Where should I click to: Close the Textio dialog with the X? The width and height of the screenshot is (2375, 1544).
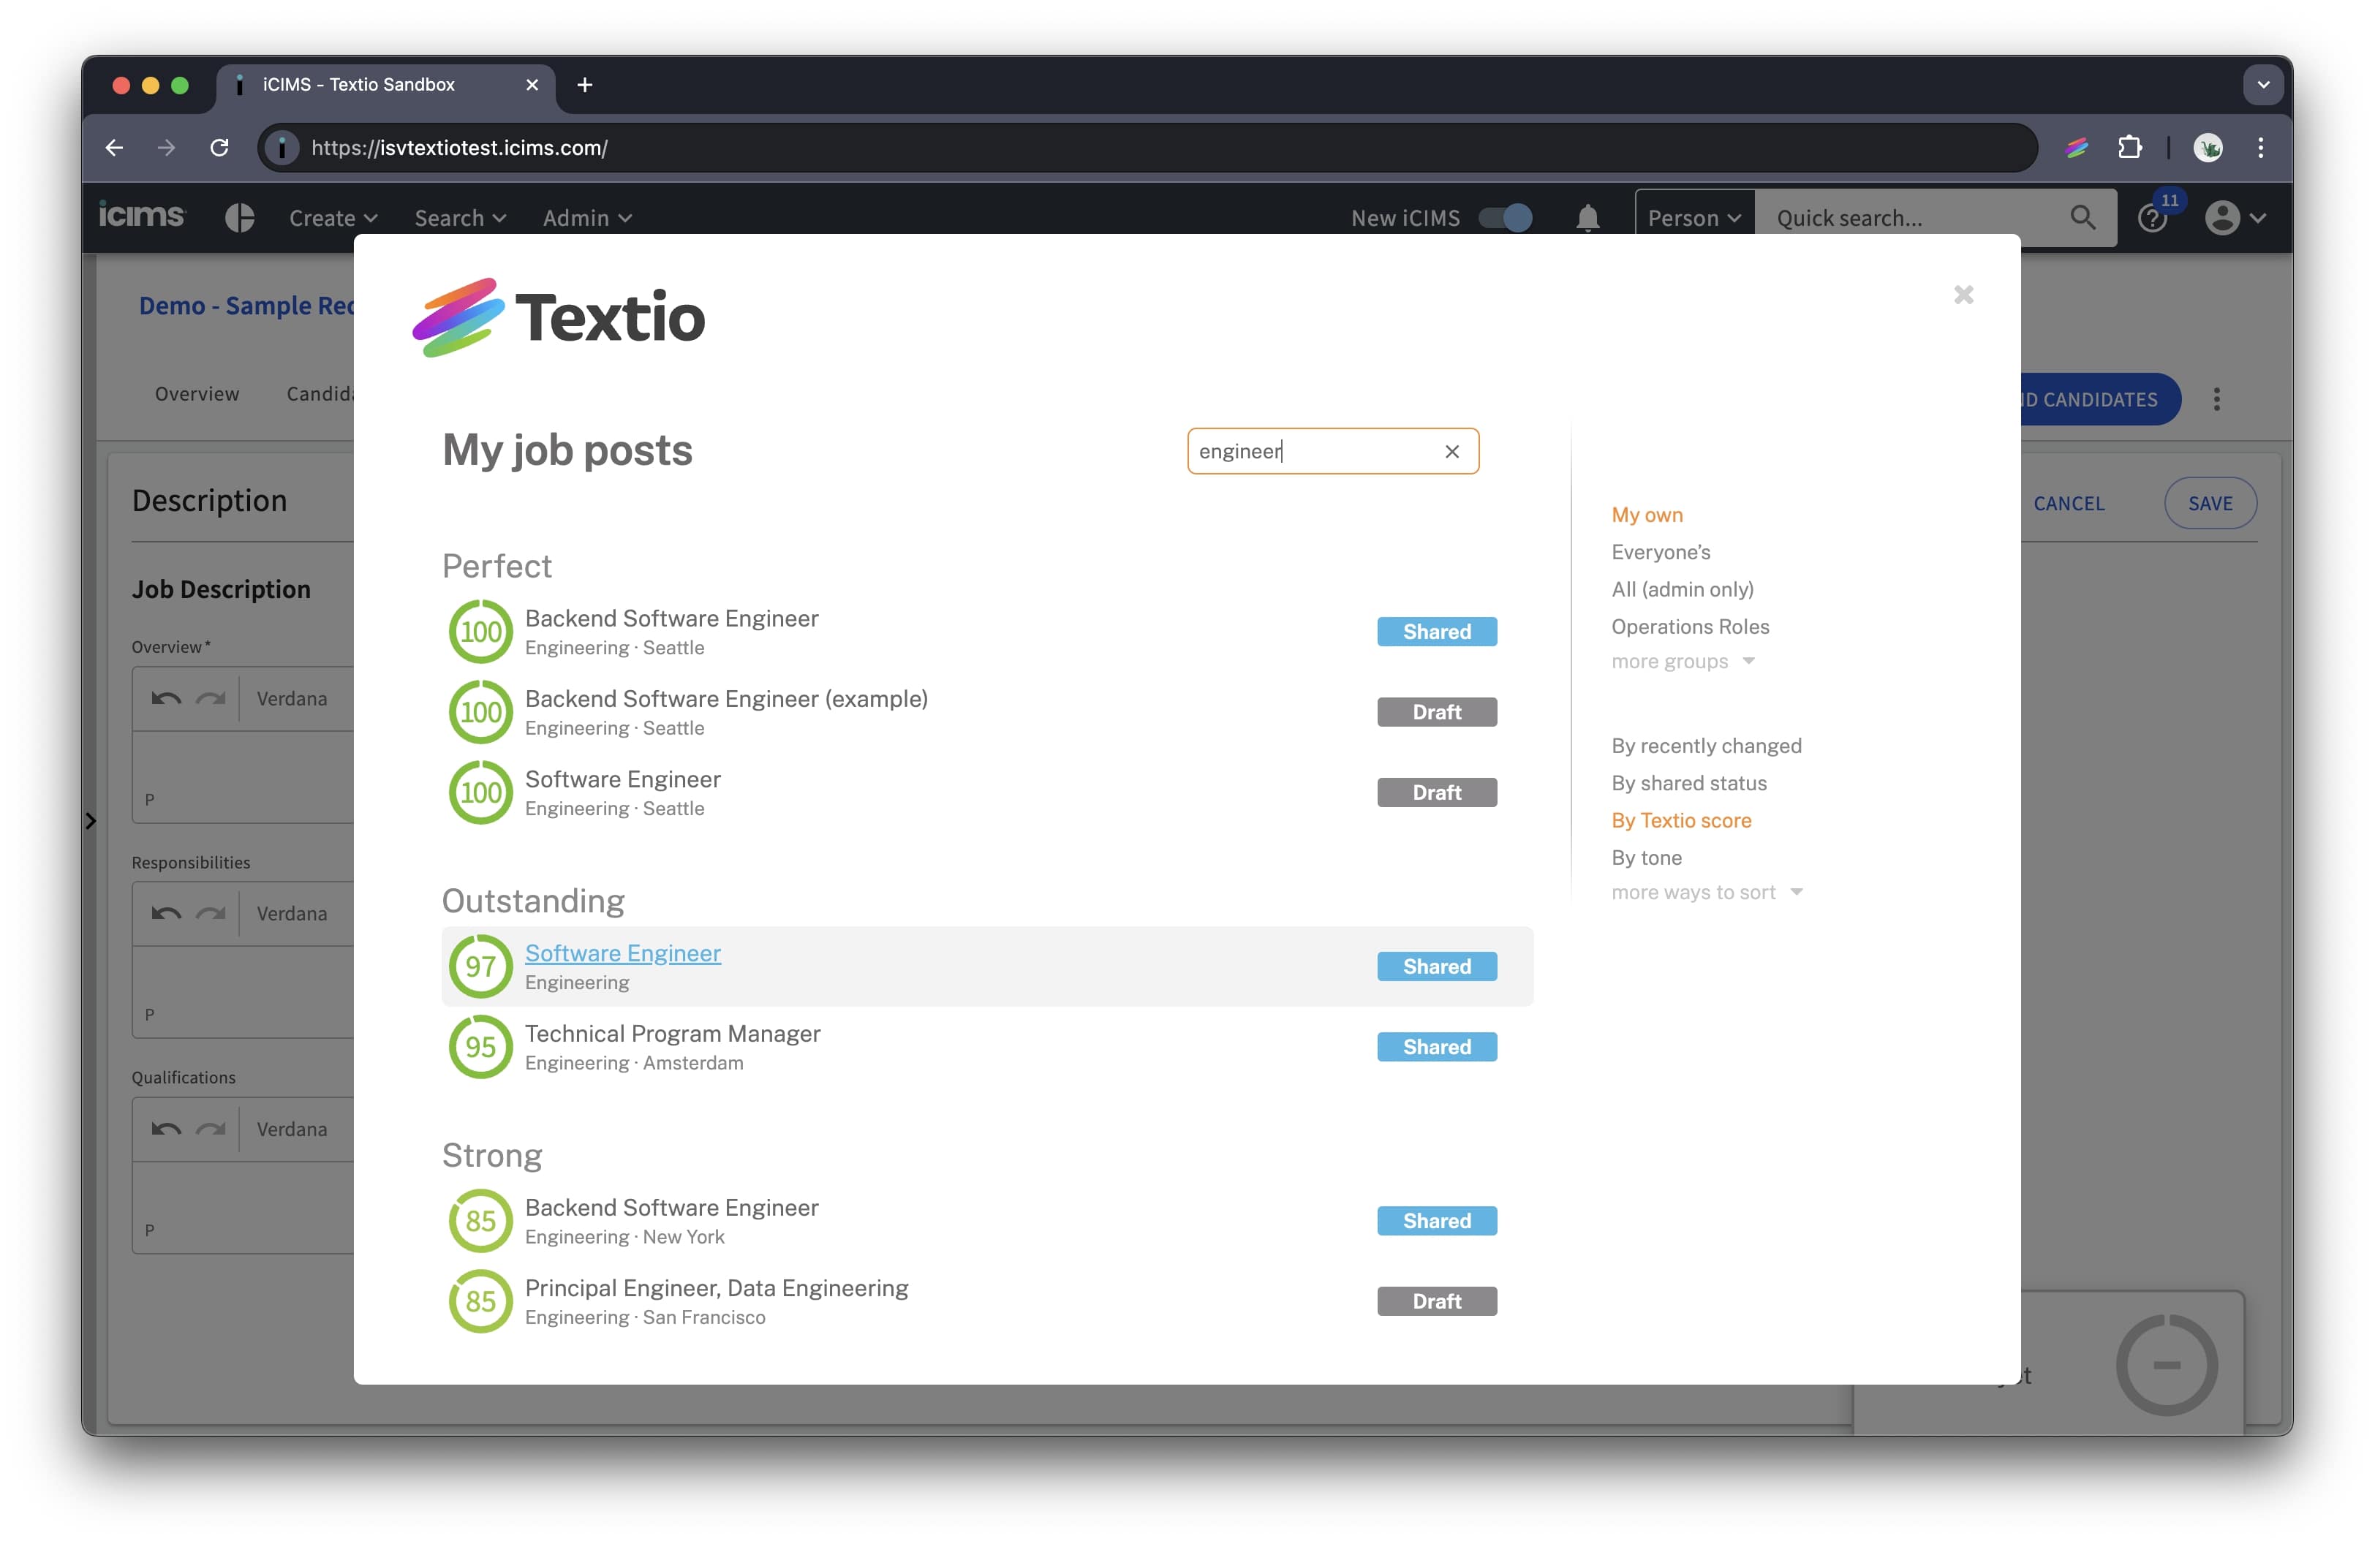coord(1963,295)
